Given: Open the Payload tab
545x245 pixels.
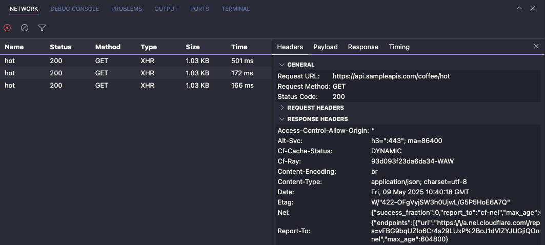Looking at the screenshot, I should coord(325,47).
